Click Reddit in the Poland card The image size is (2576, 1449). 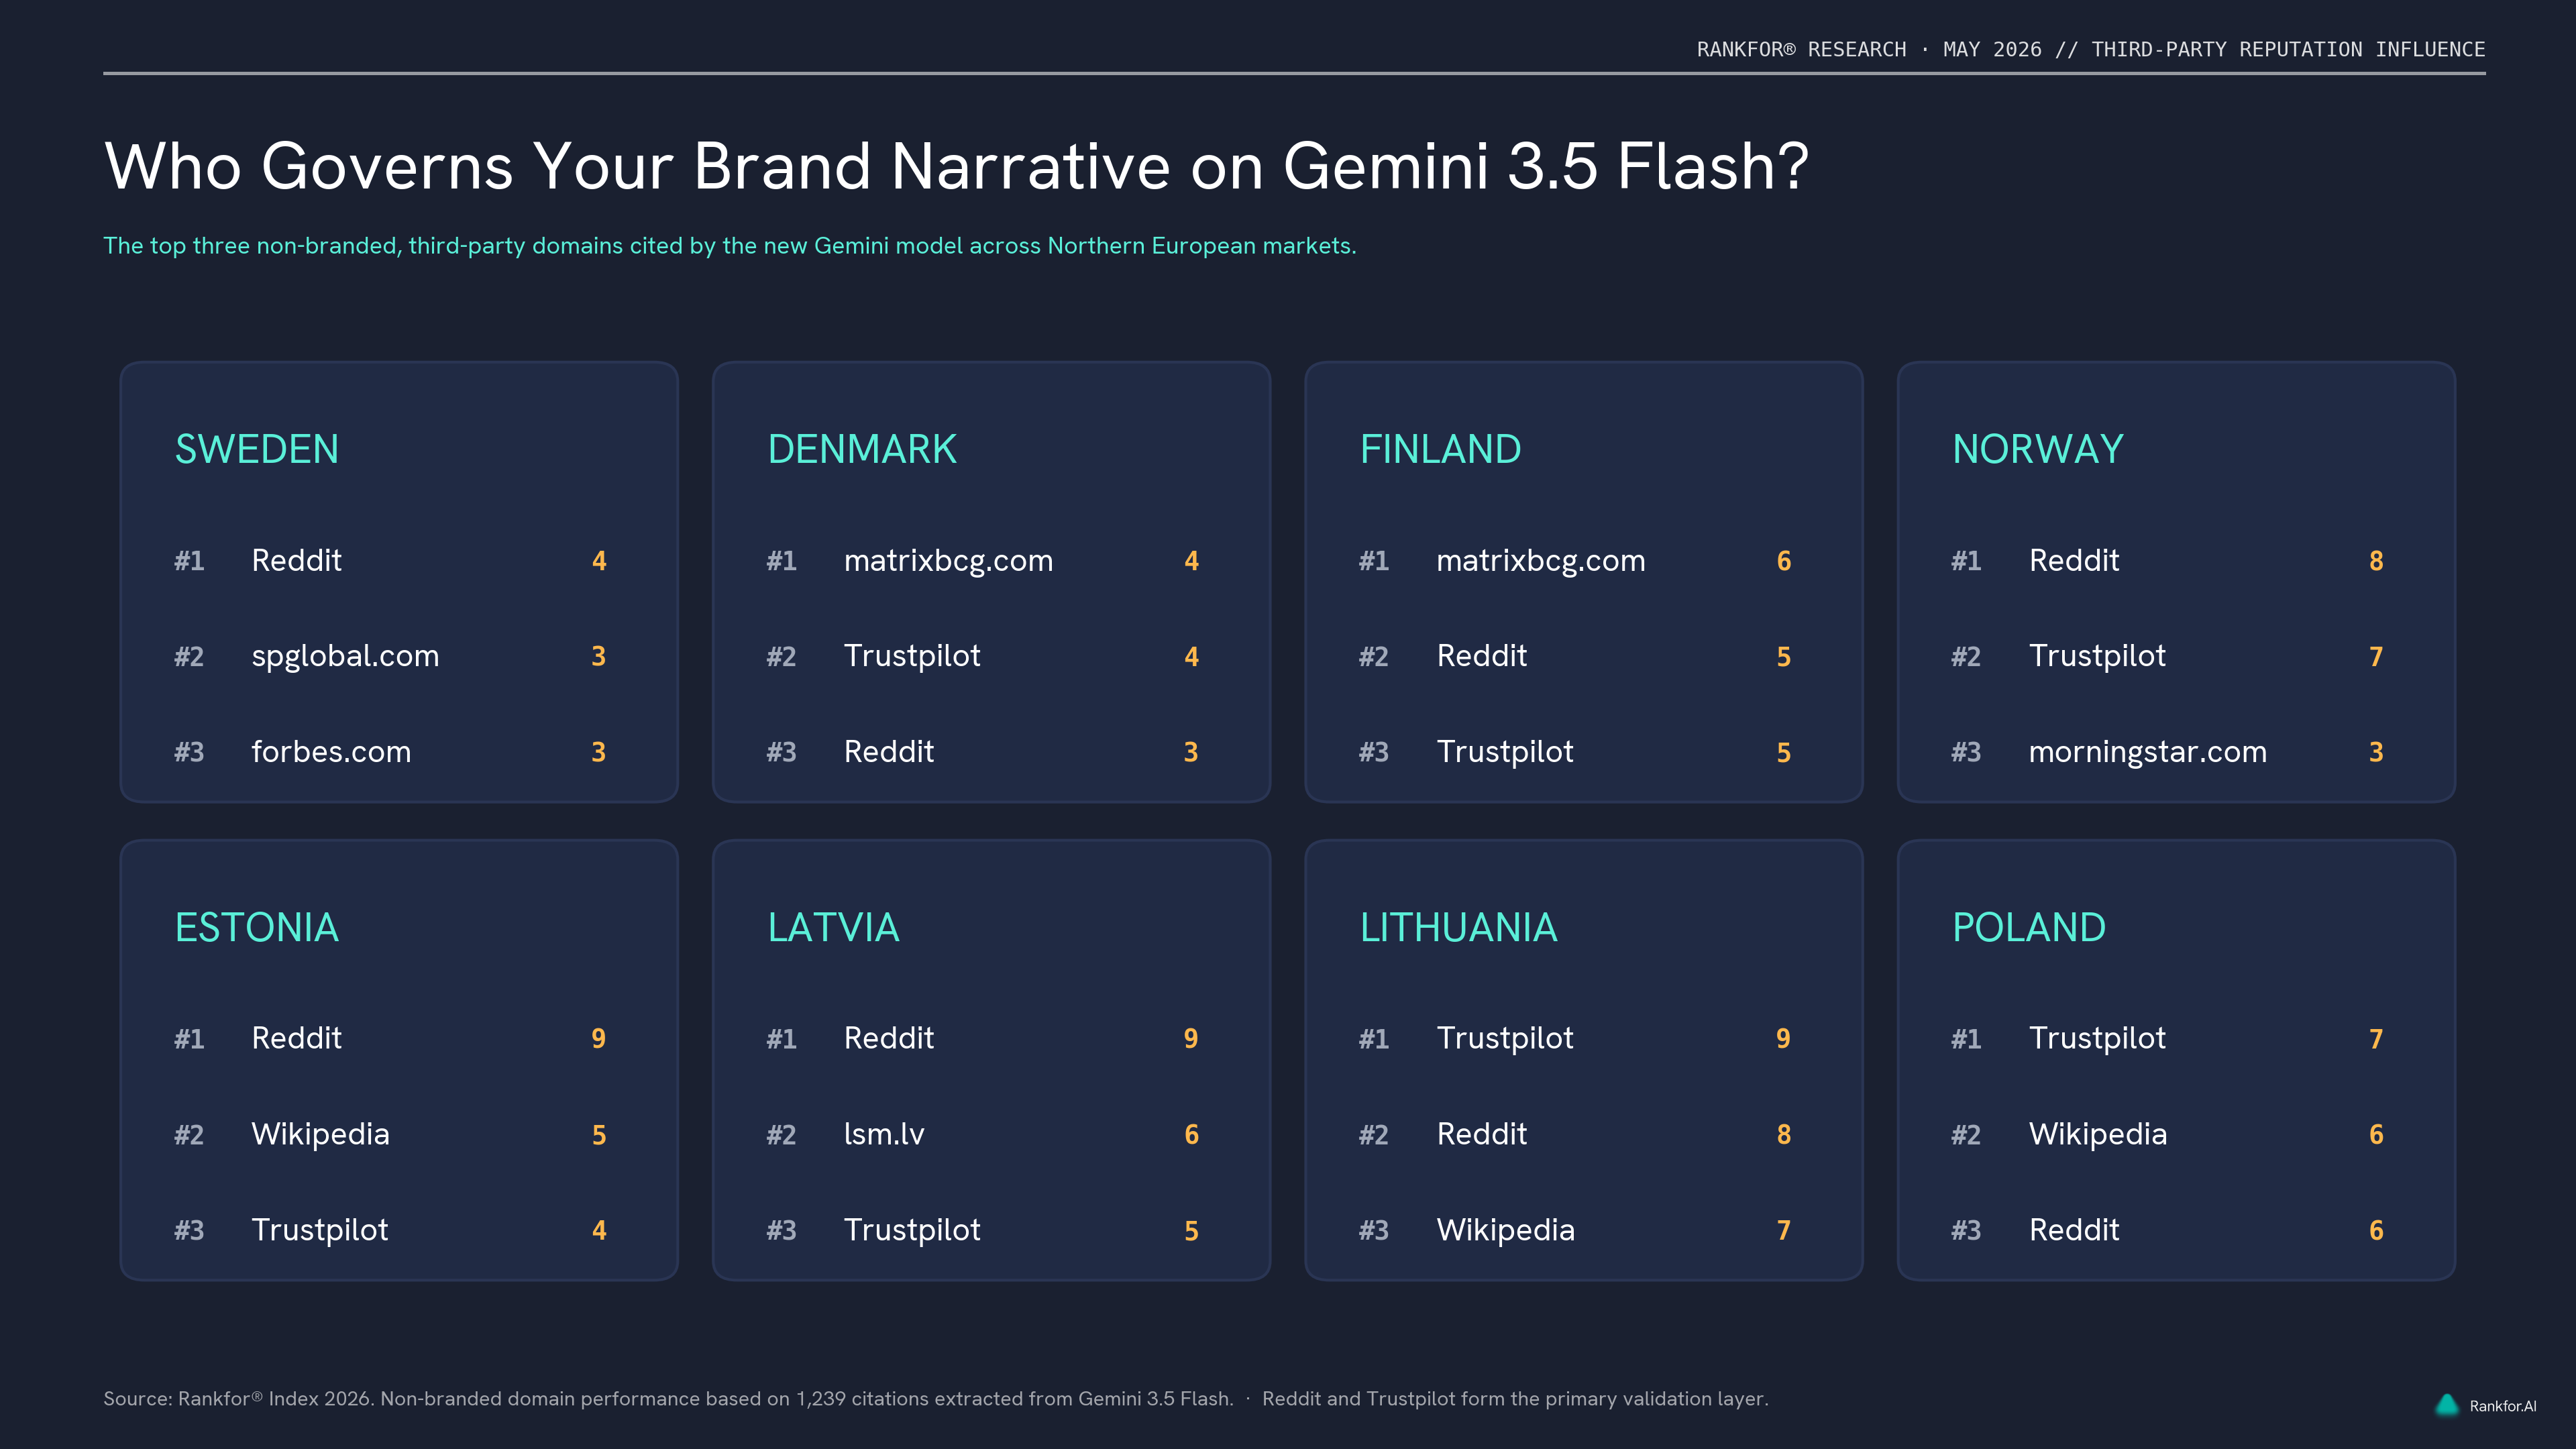(x=2074, y=1230)
